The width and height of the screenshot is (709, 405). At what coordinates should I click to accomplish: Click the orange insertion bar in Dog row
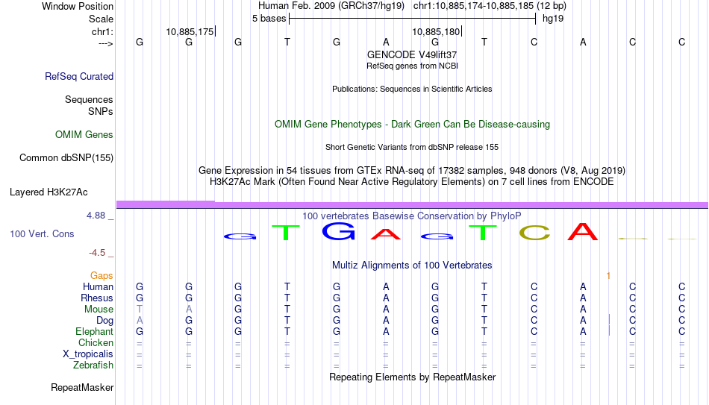[x=610, y=320]
